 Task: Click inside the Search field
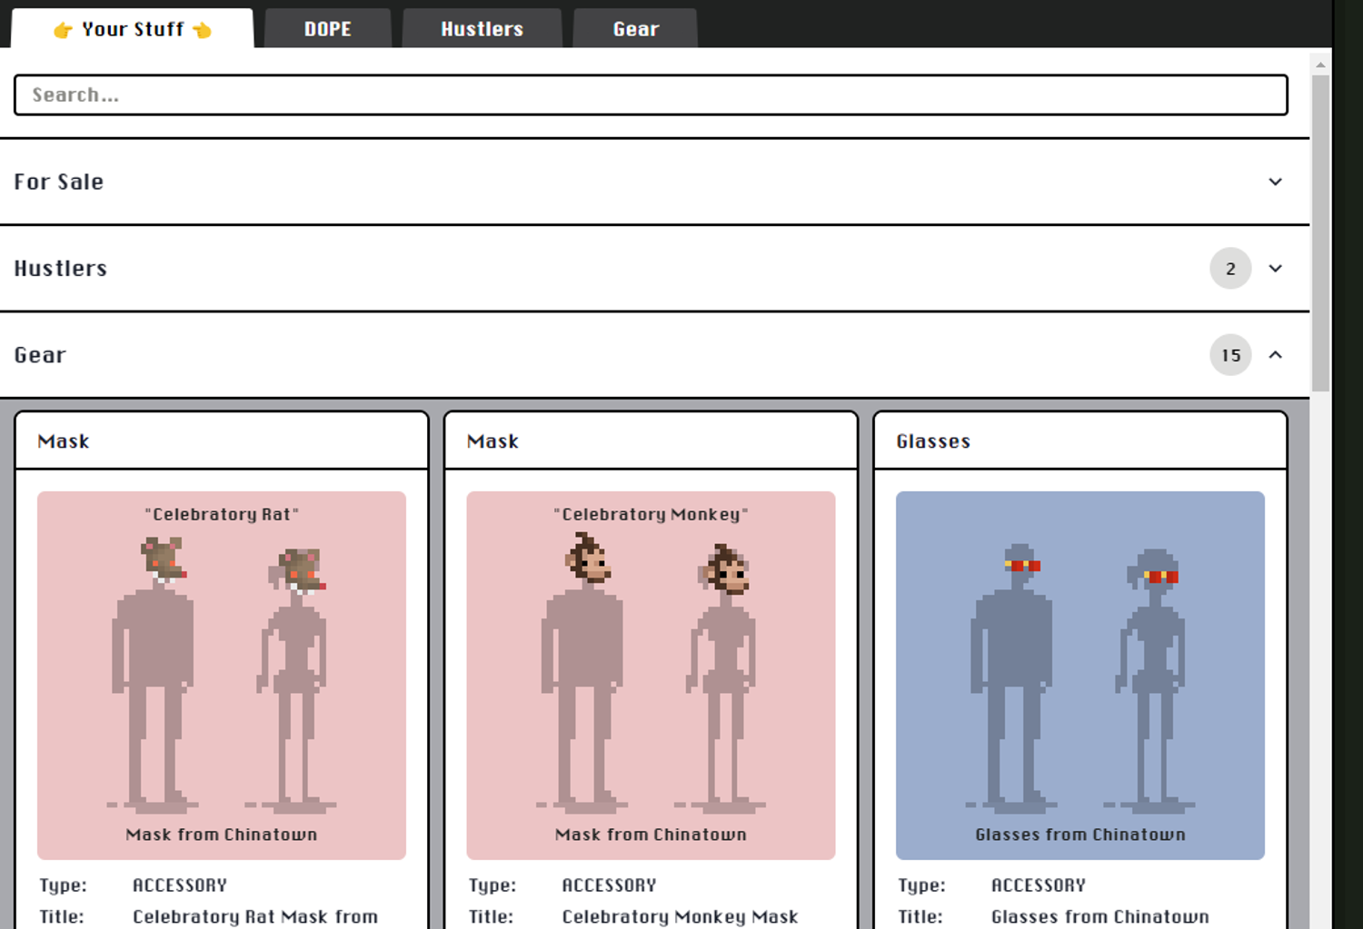[x=651, y=95]
